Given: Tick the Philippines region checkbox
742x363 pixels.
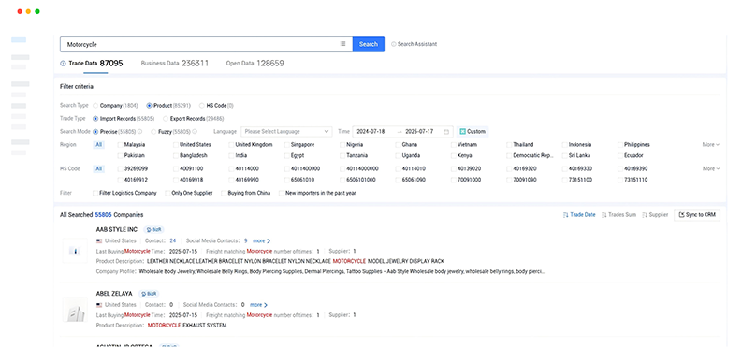Looking at the screenshot, I should (620, 145).
